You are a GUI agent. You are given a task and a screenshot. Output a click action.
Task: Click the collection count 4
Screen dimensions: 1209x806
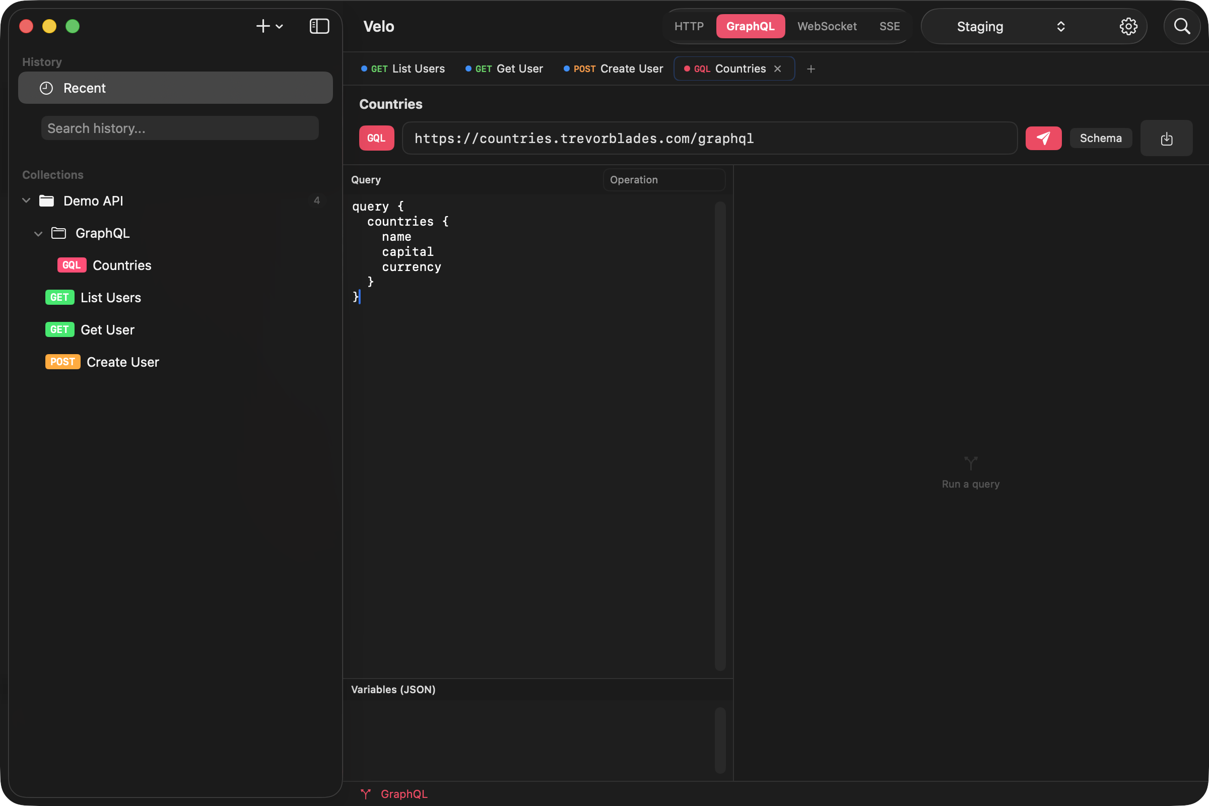pyautogui.click(x=317, y=200)
